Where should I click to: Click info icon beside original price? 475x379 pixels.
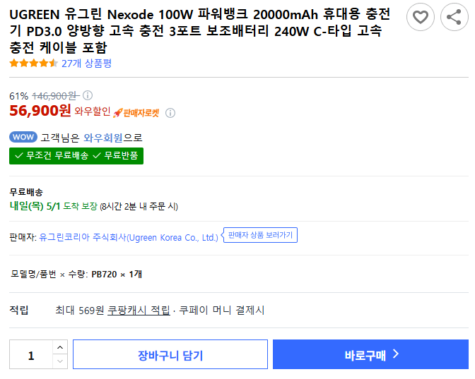(x=88, y=95)
